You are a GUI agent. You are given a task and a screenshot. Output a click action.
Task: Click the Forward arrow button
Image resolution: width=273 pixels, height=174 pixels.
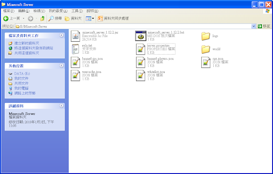click(30, 18)
